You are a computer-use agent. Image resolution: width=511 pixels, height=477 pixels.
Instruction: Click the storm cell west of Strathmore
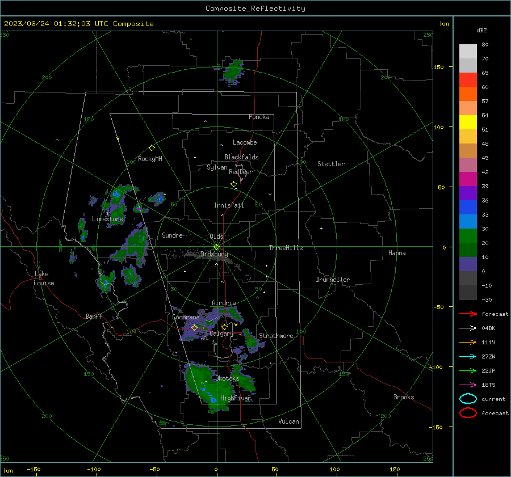tap(252, 341)
